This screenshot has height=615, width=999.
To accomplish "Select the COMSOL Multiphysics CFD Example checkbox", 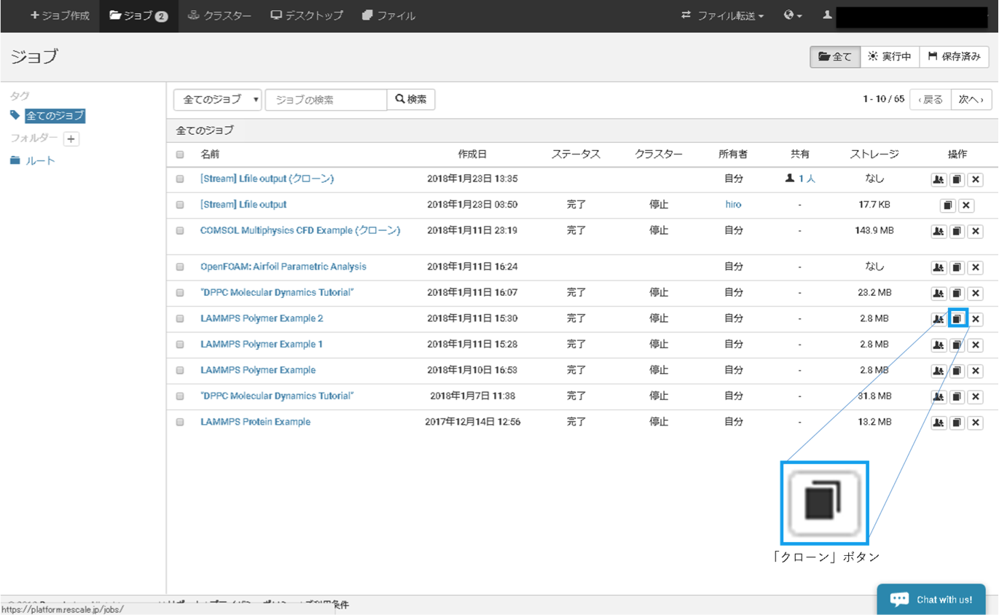I will pyautogui.click(x=180, y=230).
